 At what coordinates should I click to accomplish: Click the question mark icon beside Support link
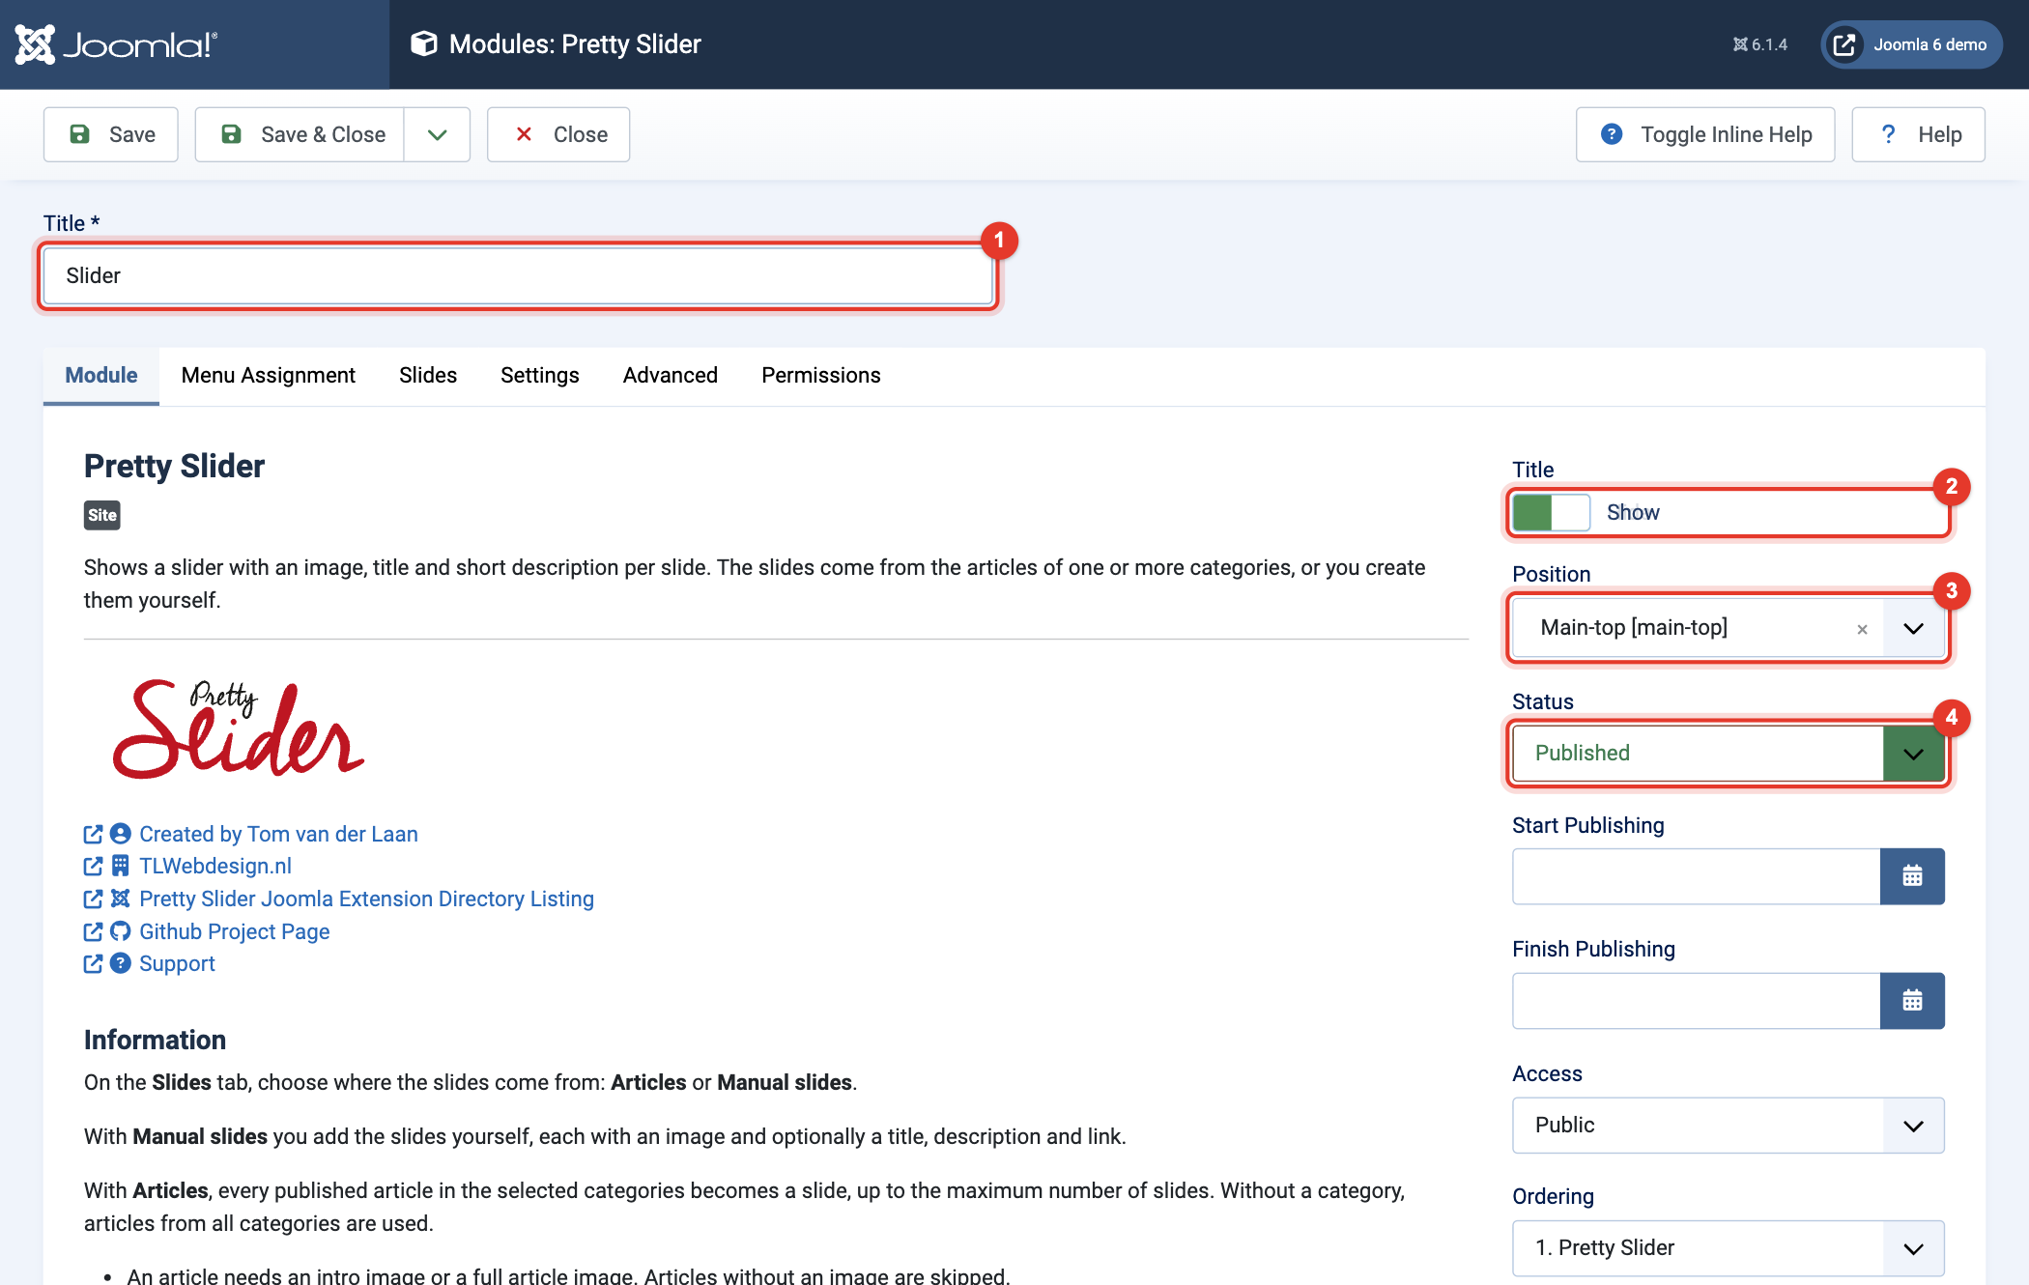point(120,963)
